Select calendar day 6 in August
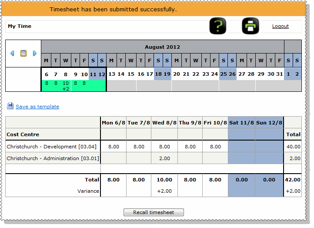The height and width of the screenshot is (228, 314). pyautogui.click(x=47, y=74)
